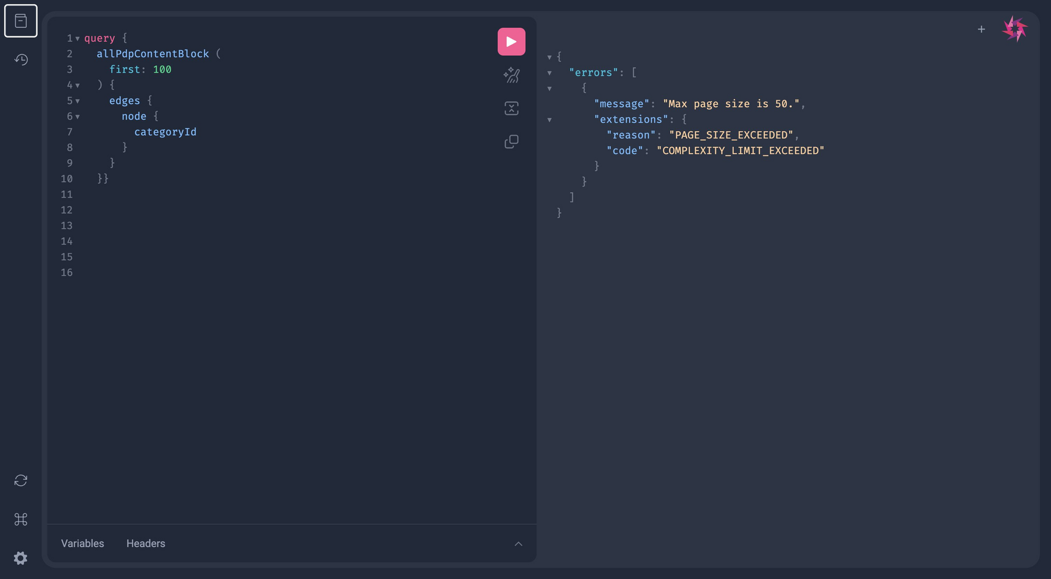Open the documentation explorer panel
Viewport: 1051px width, 579px height.
(21, 21)
